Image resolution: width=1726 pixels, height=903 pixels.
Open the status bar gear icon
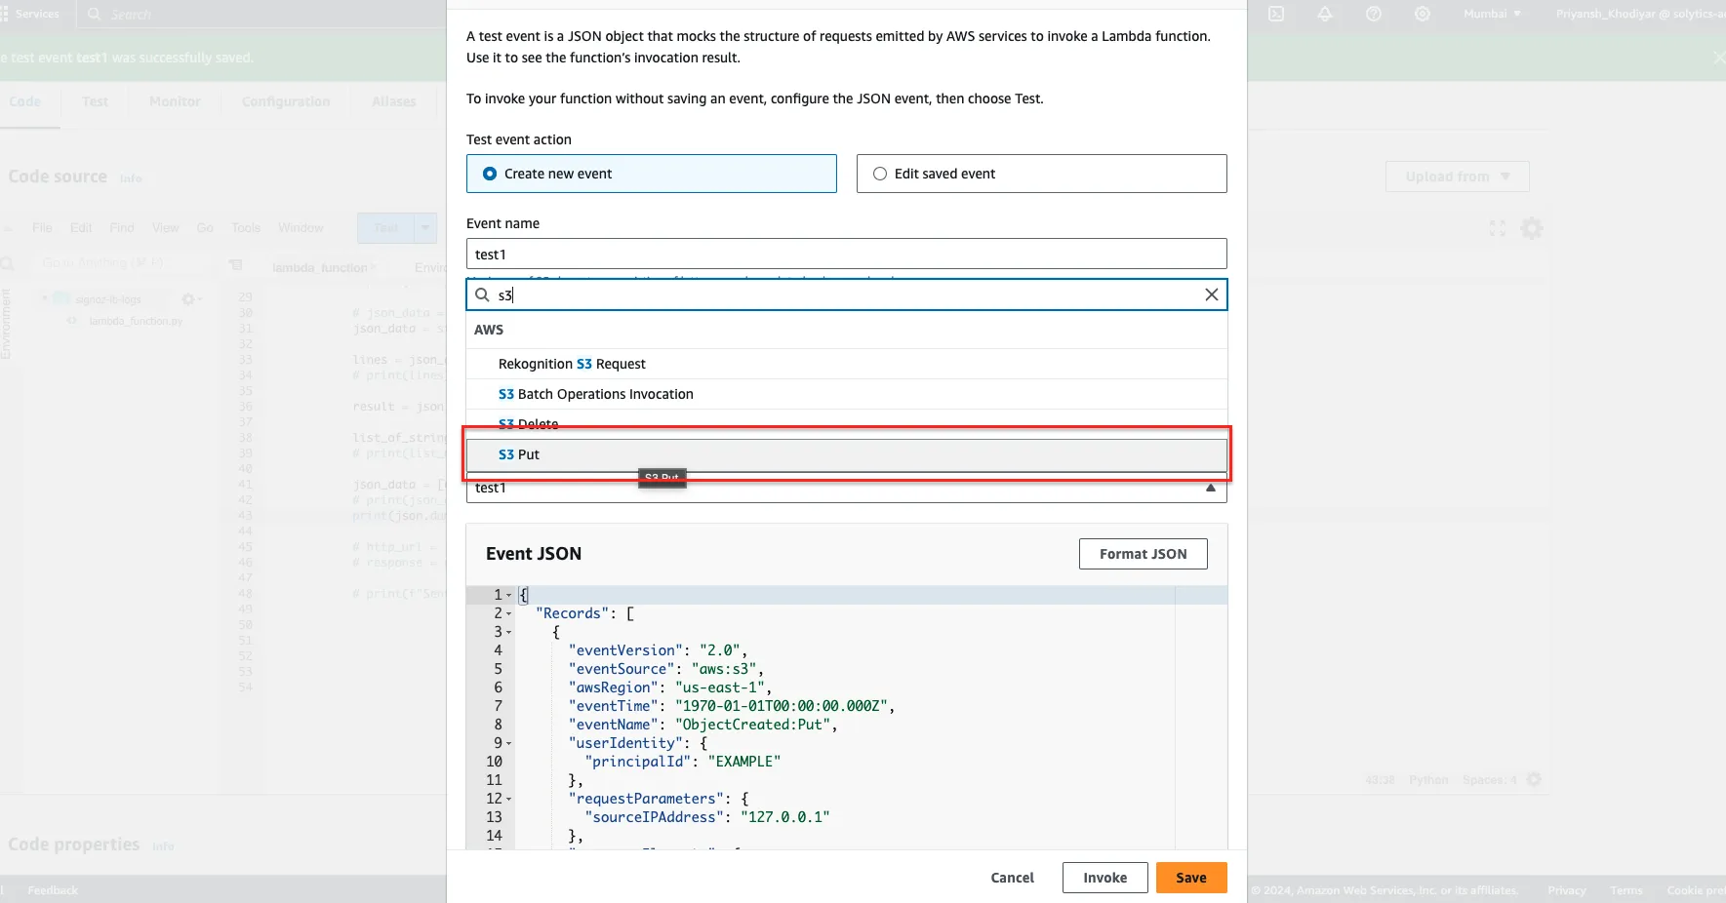tap(1534, 779)
